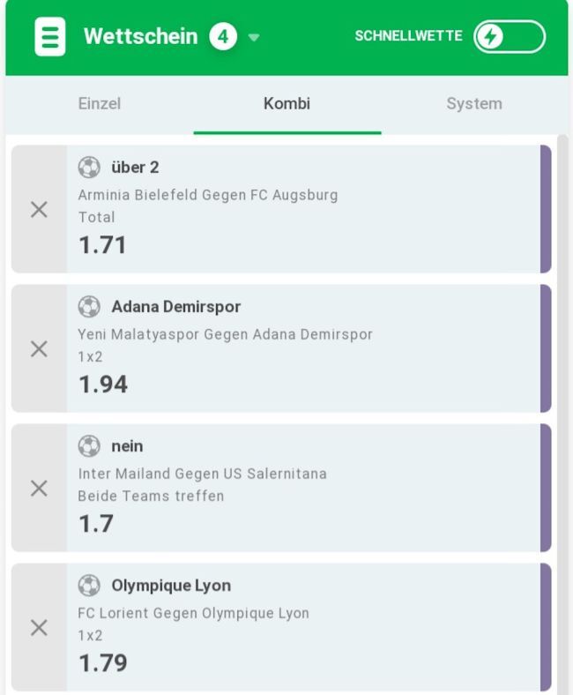The width and height of the screenshot is (573, 695).
Task: Click odds 1.71 for über 2
Action: click(103, 245)
